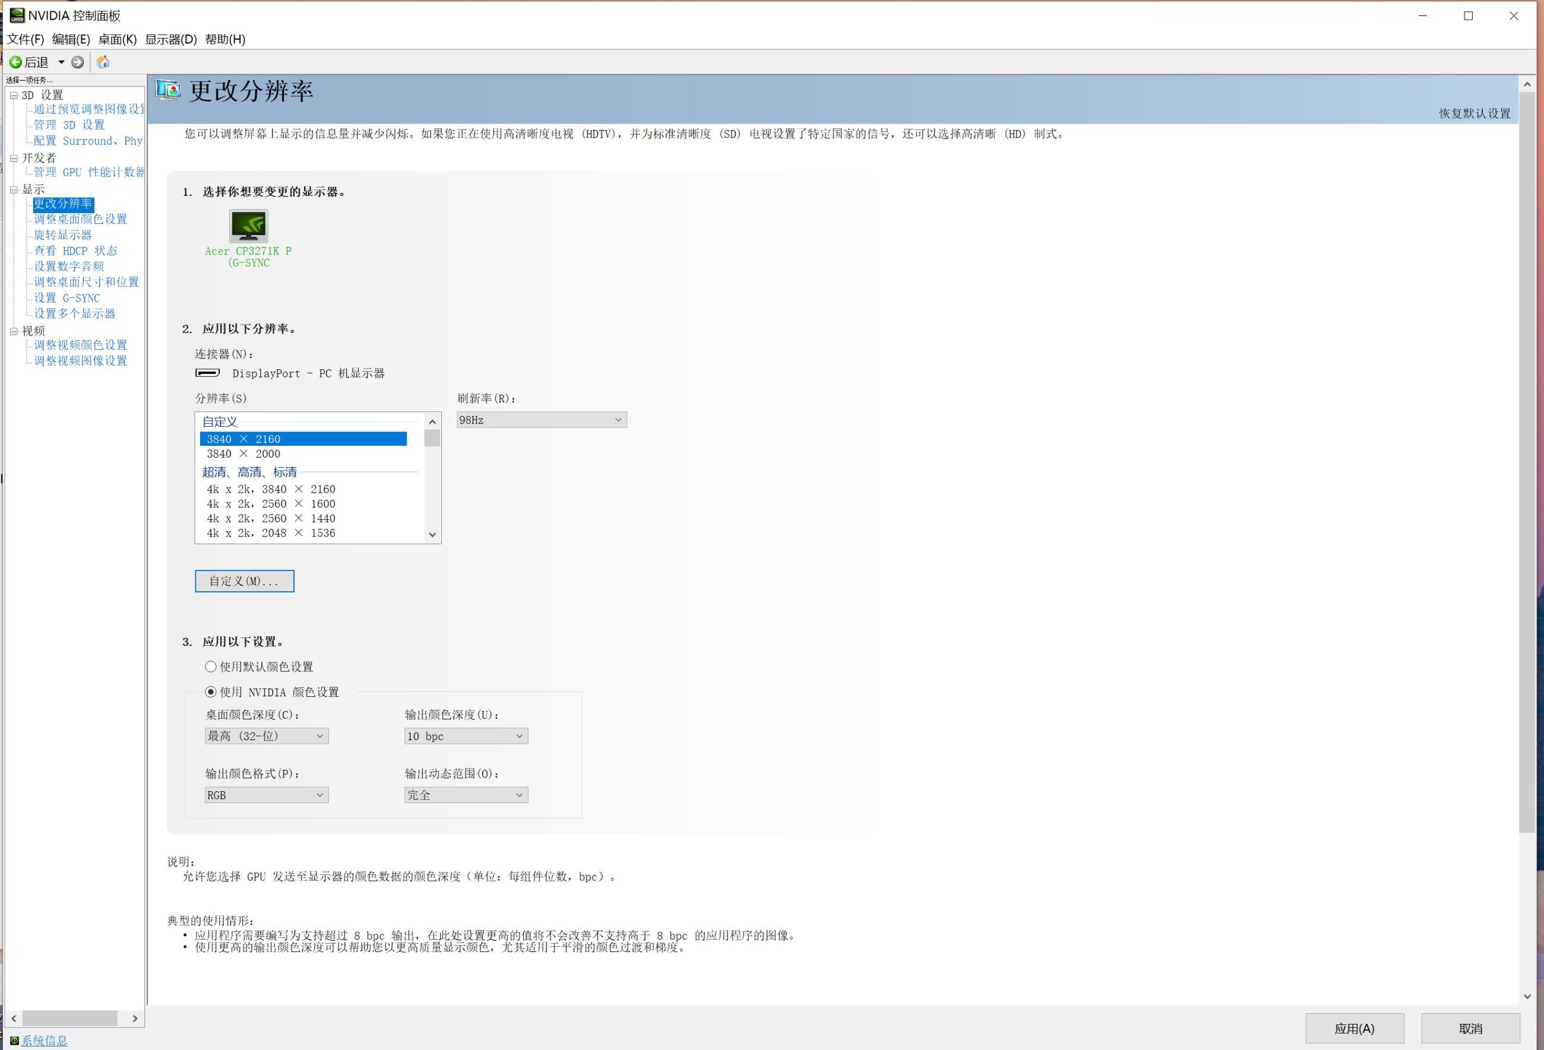Open 查看 HDCP 状态 in the tree
The width and height of the screenshot is (1544, 1050).
click(x=75, y=251)
